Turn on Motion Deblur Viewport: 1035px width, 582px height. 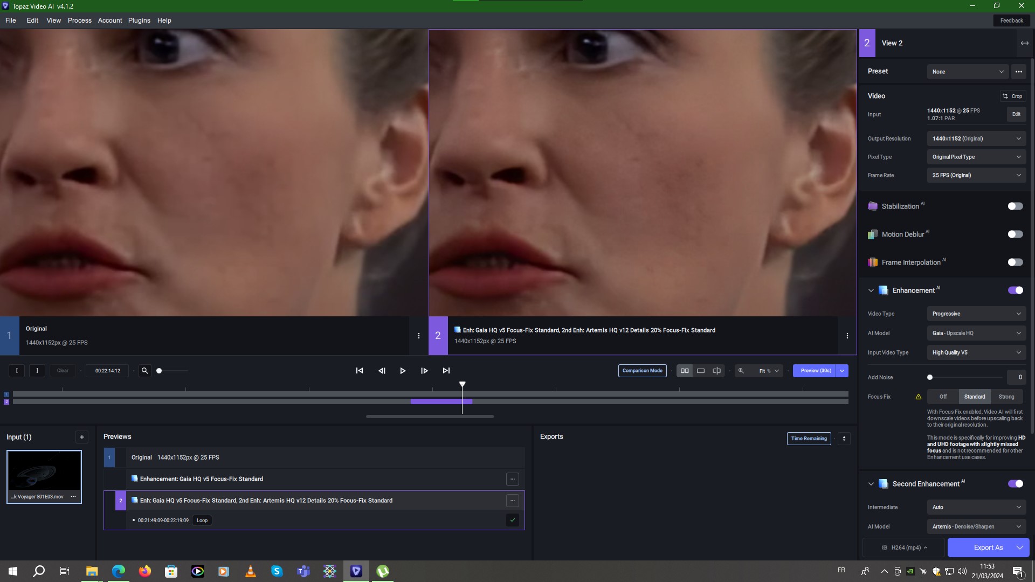[x=1015, y=234]
